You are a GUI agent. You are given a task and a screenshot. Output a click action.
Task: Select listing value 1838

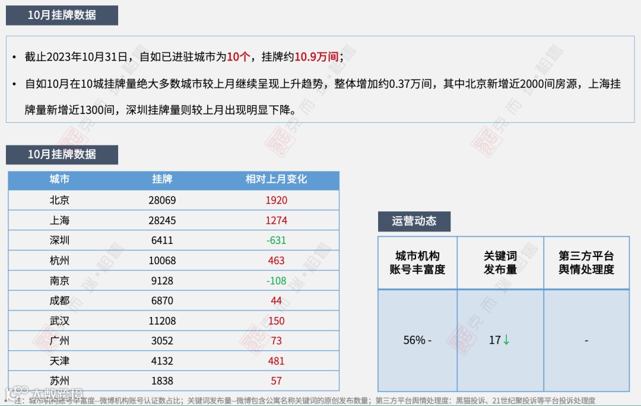tap(162, 381)
